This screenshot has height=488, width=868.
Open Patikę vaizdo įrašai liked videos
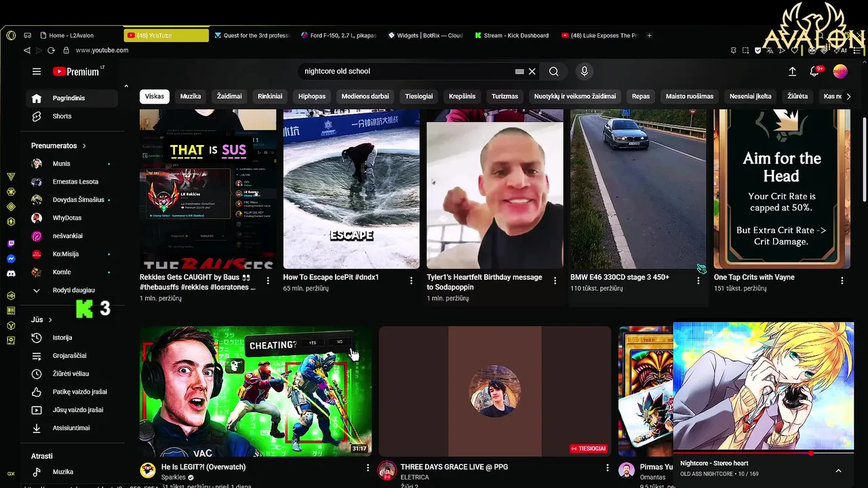coord(72,392)
